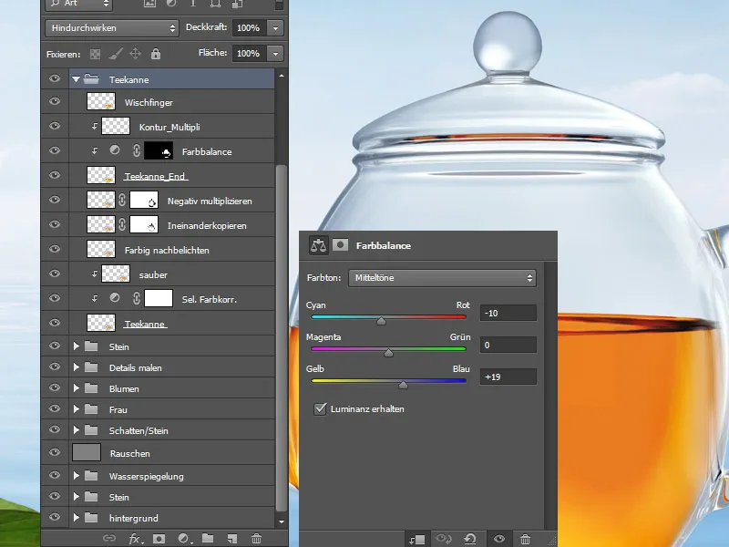Click the Magenta-Grün slider handle
This screenshot has height=547, width=729.
pos(388,353)
